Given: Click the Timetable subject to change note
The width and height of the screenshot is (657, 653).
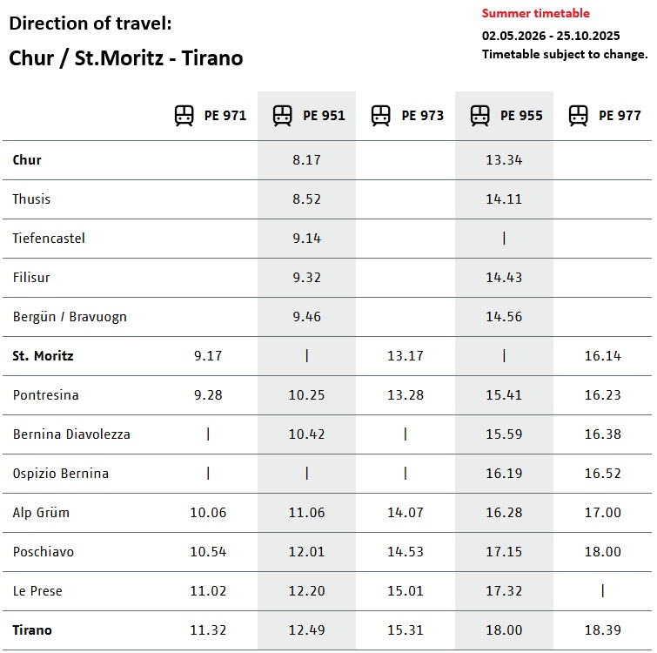Looking at the screenshot, I should (565, 54).
